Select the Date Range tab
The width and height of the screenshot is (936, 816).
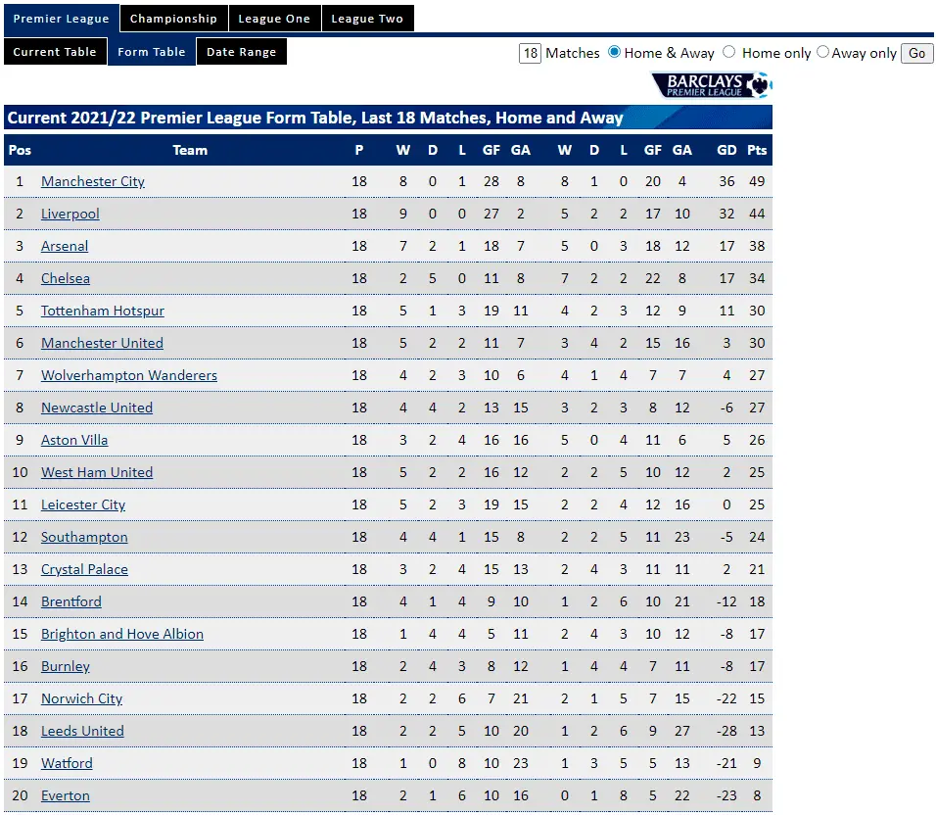coord(241,52)
